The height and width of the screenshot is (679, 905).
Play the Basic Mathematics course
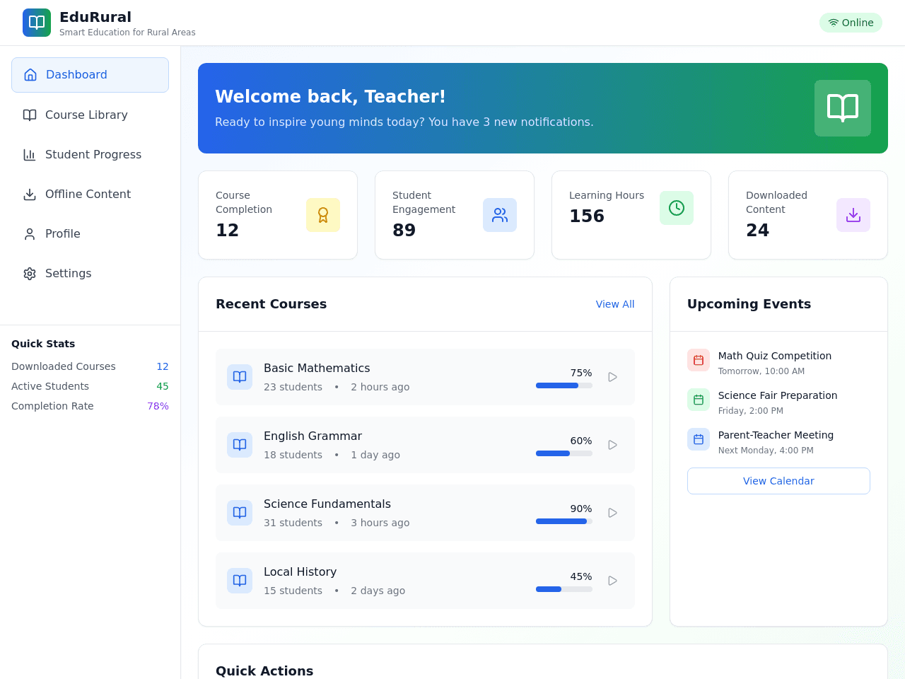(x=613, y=377)
